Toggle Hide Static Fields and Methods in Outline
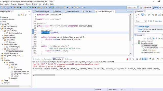The height and width of the screenshot is (91, 163). click(156, 38)
